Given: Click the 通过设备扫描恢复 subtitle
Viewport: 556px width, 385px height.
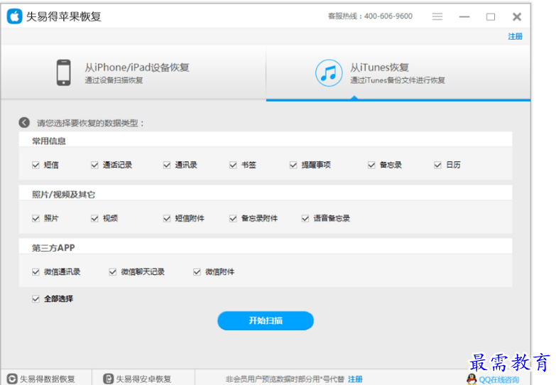Looking at the screenshot, I should point(114,80).
